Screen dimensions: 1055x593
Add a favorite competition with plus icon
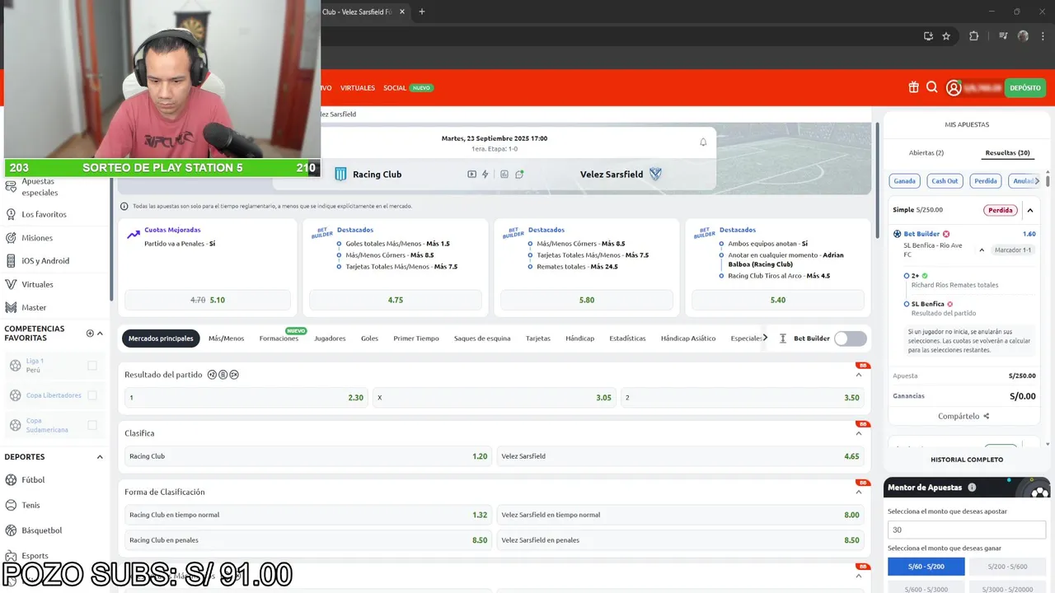pyautogui.click(x=90, y=334)
